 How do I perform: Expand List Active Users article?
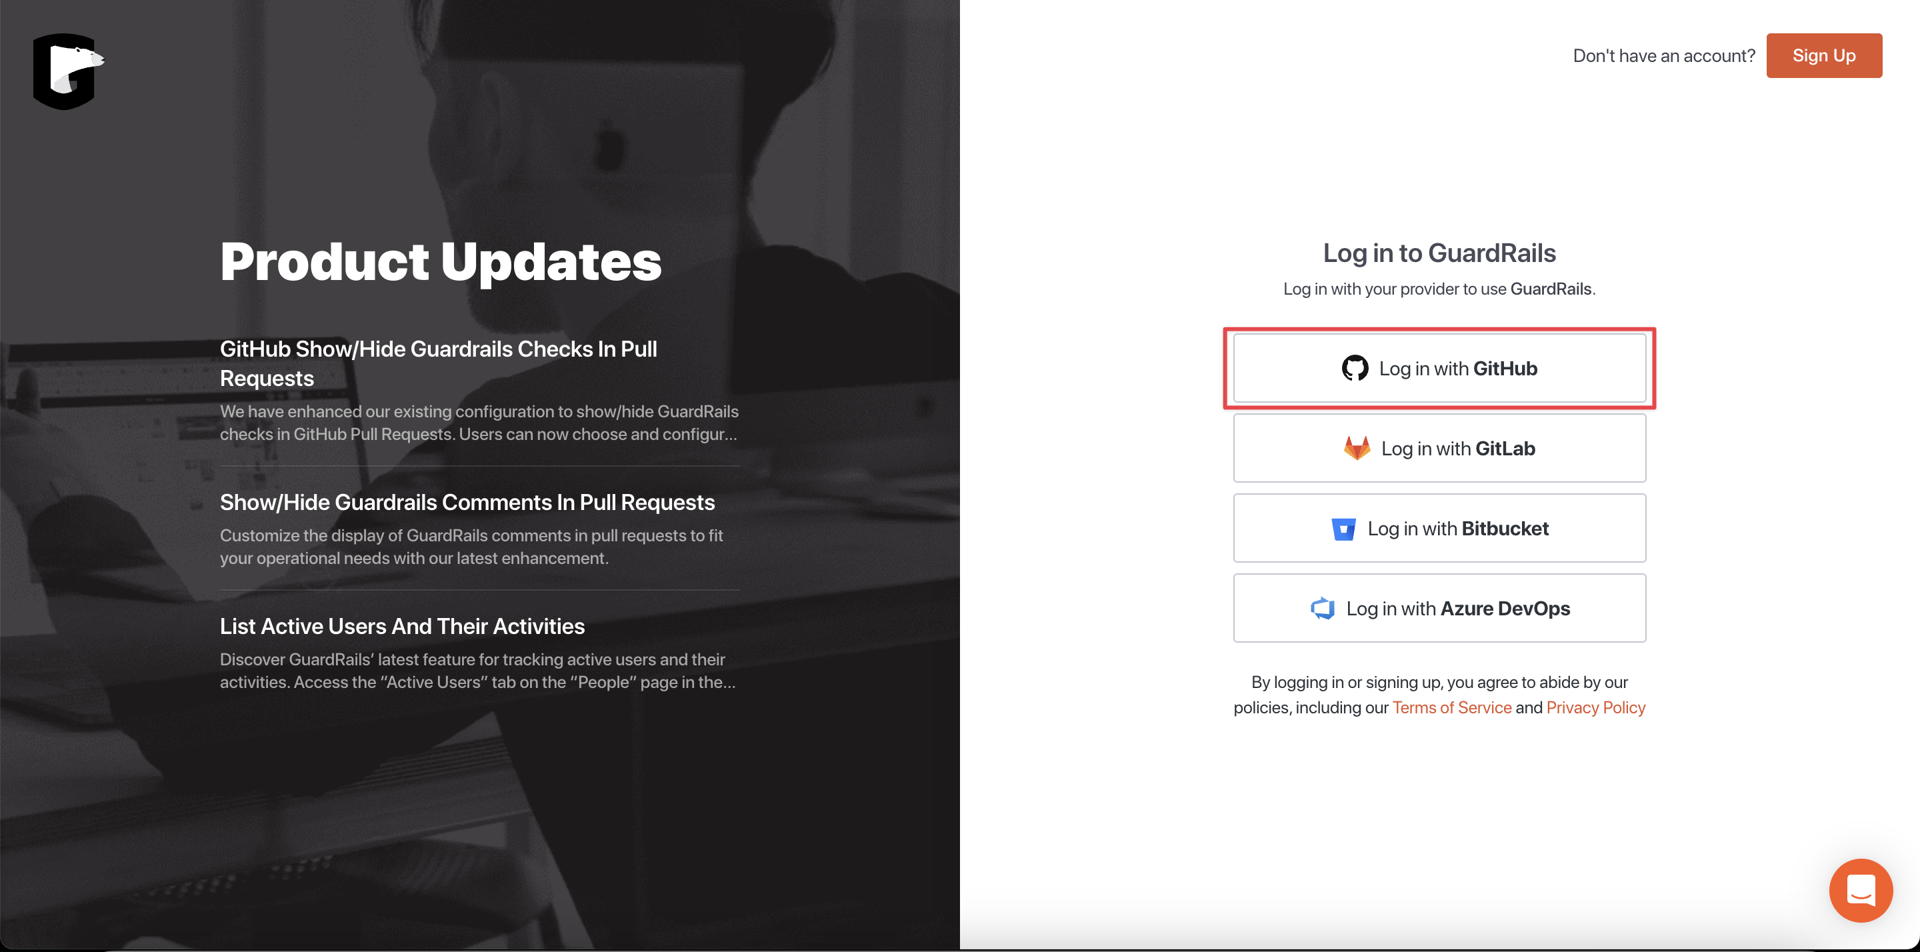[x=403, y=625]
